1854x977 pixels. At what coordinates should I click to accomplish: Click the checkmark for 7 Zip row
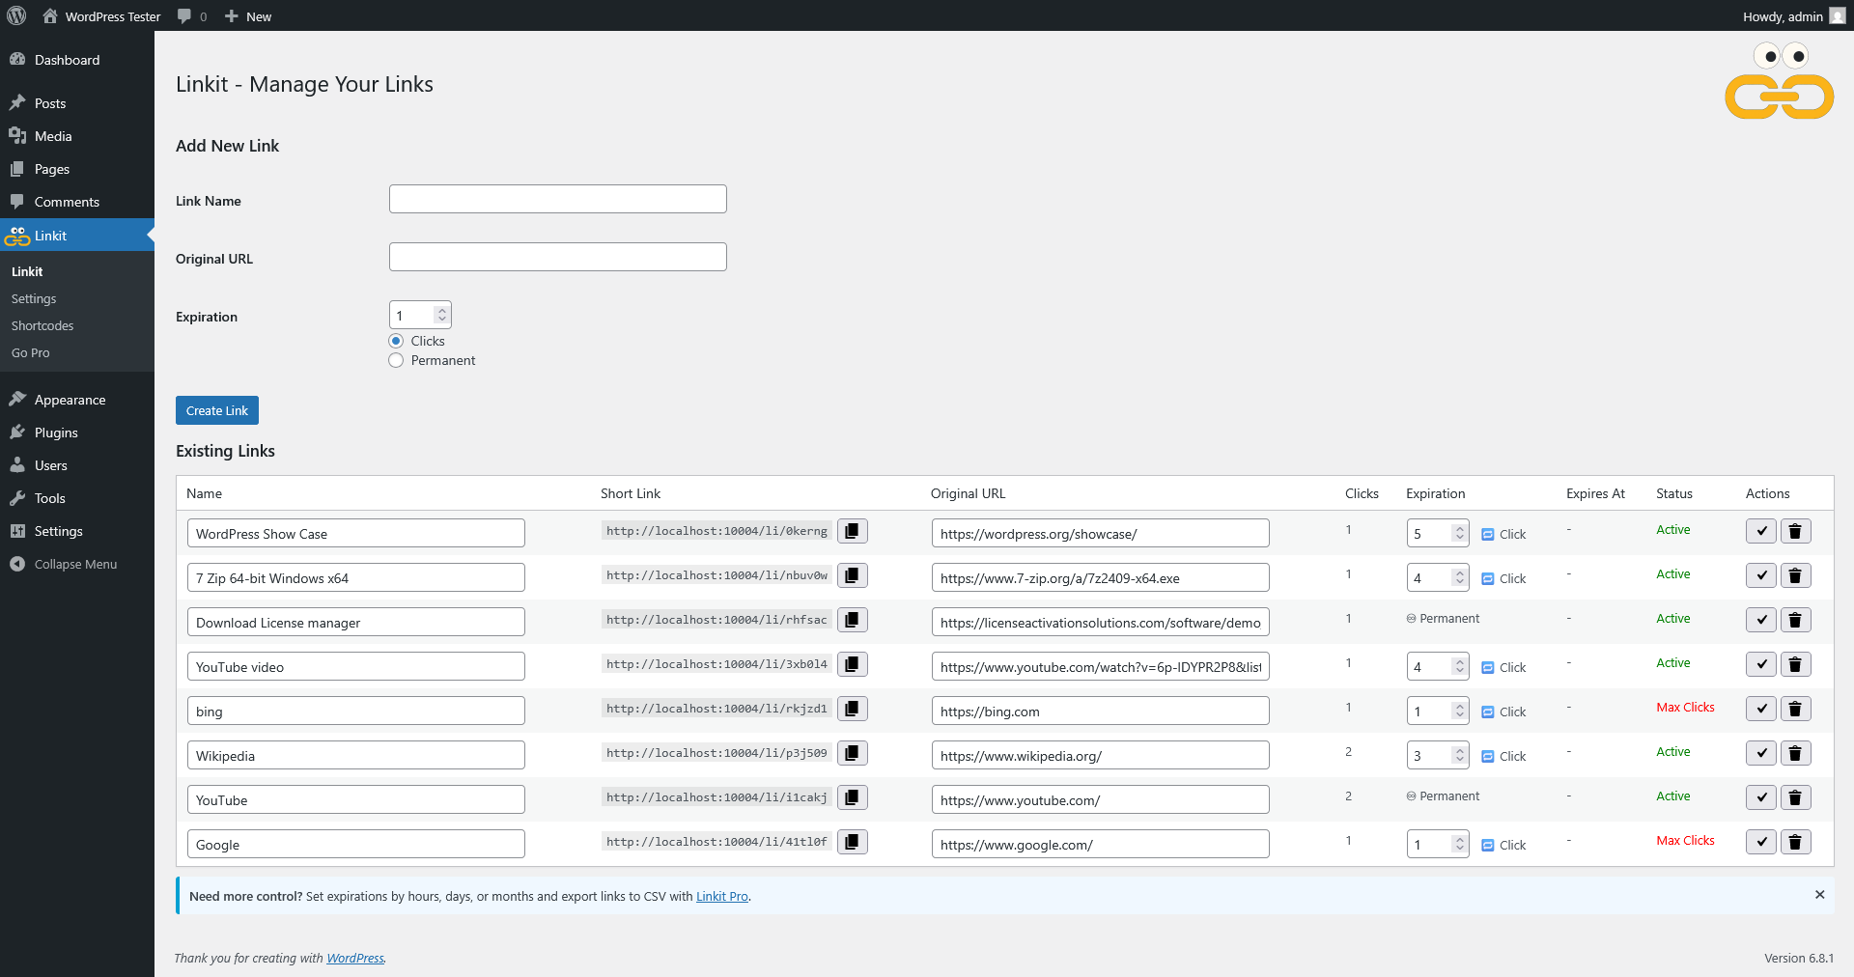coord(1760,576)
